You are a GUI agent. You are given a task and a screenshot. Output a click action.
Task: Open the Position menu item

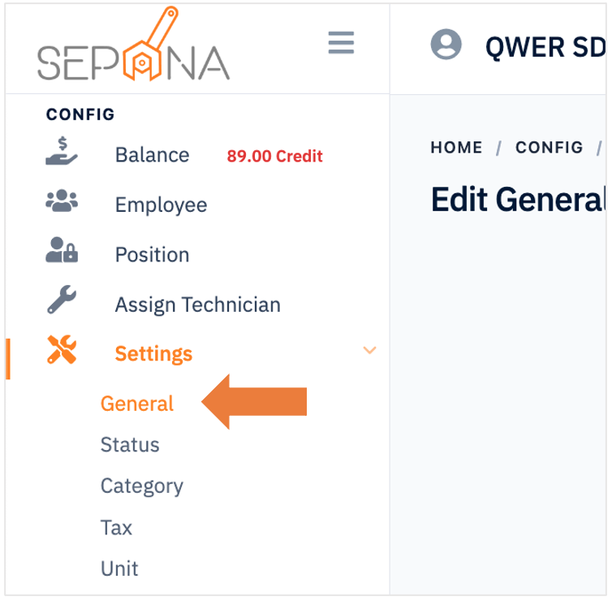click(153, 255)
